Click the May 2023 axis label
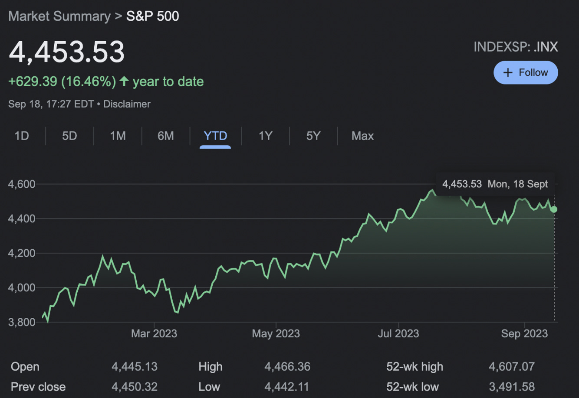This screenshot has width=579, height=398. click(x=276, y=333)
